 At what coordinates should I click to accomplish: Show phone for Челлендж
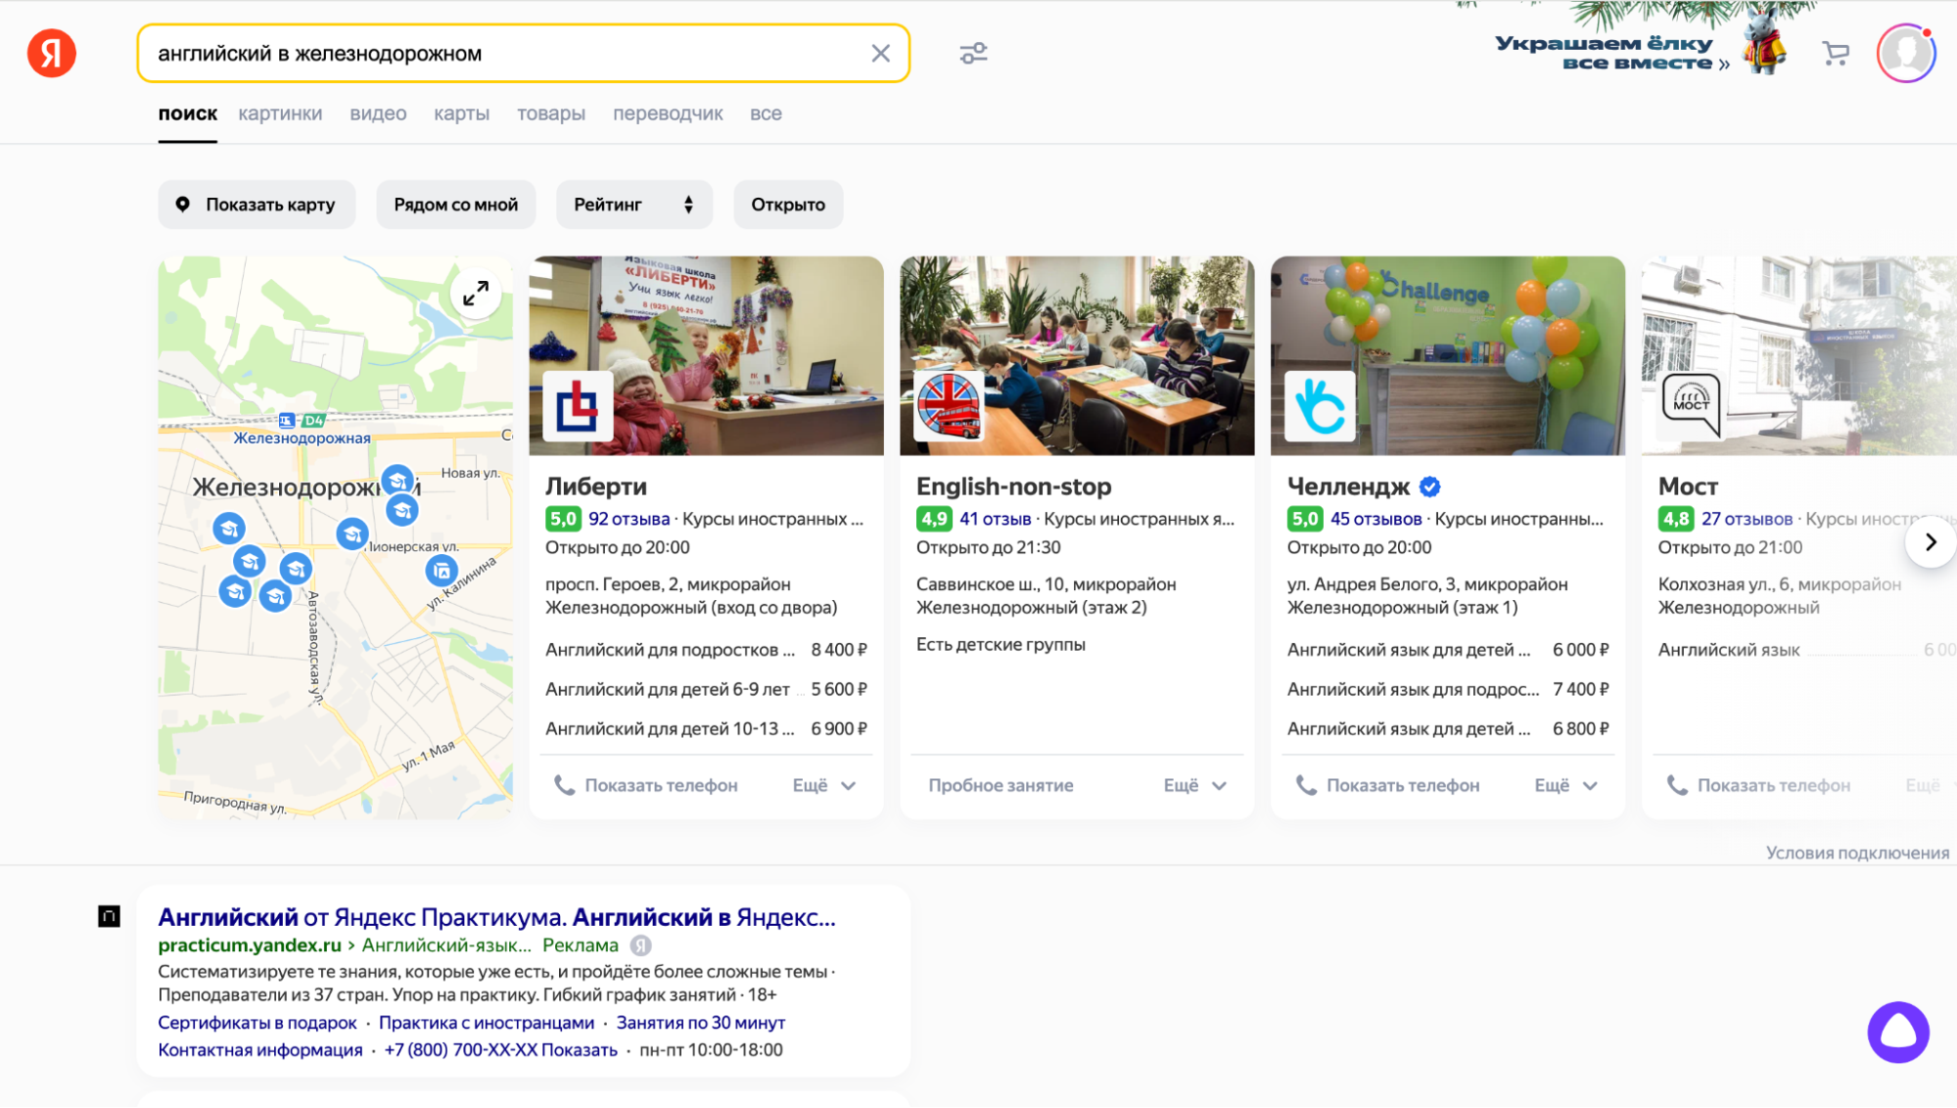click(1388, 785)
